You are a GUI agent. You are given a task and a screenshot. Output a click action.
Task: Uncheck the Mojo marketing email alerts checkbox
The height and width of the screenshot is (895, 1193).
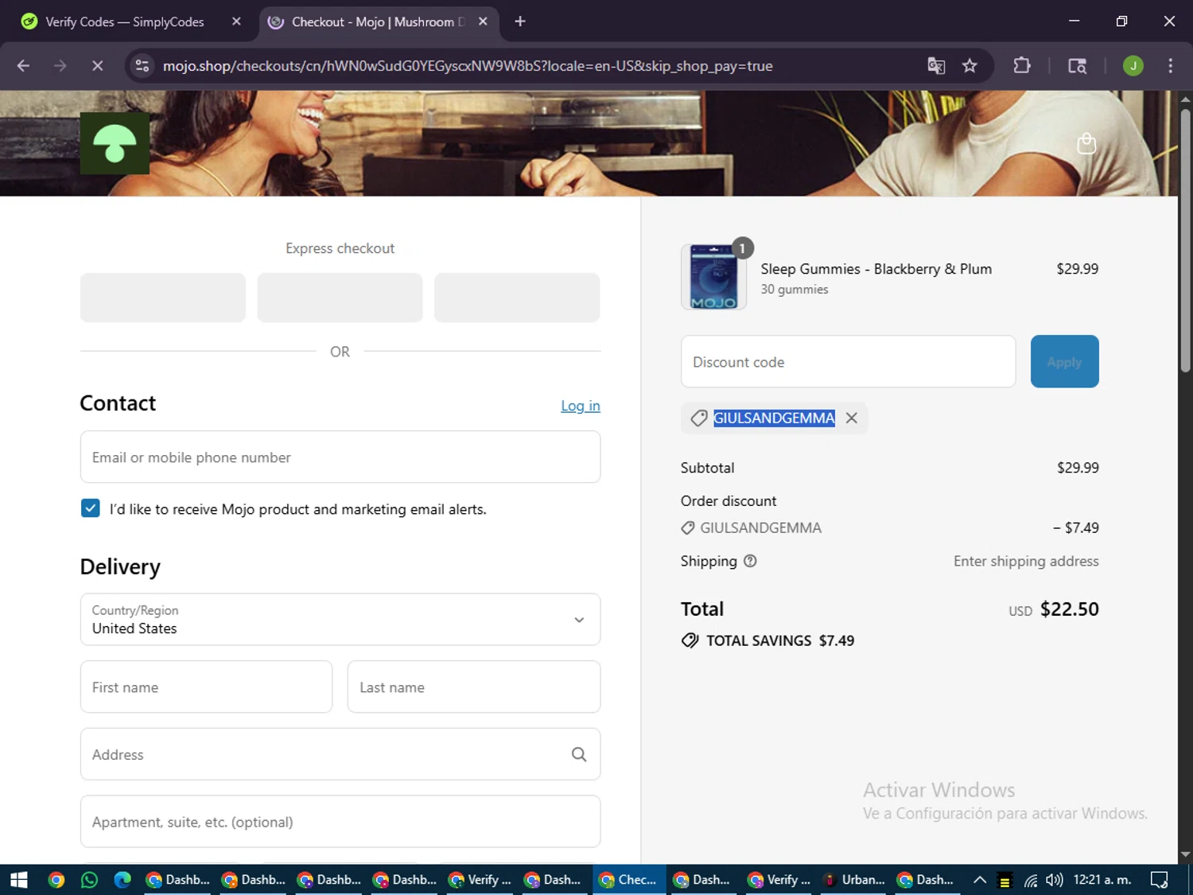[x=91, y=508]
